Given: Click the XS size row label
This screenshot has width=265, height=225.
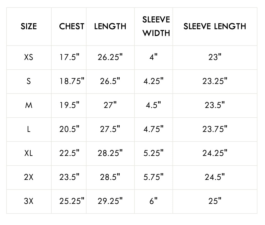Looking at the screenshot, I should [x=29, y=57].
